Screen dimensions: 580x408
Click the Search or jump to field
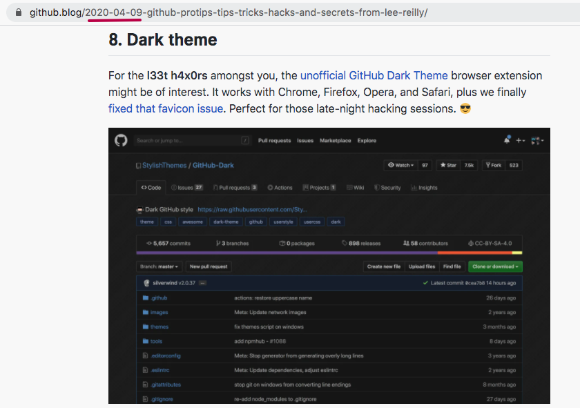pyautogui.click(x=192, y=141)
